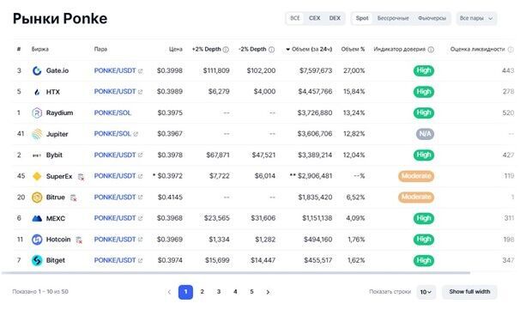
Task: Go to the next page arrow
Action: [268, 292]
